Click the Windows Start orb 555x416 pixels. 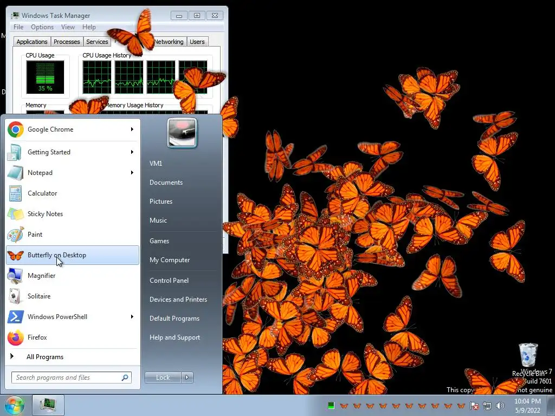(x=14, y=405)
